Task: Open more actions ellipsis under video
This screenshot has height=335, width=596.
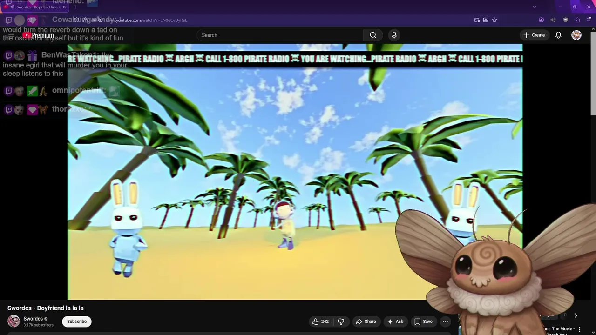Action: click(x=445, y=322)
